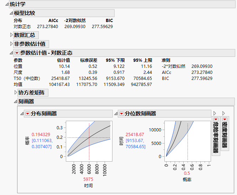Screen dimensions: 237x195
Task: Expand the 危险率刻画器 panel triangle
Action: pyautogui.click(x=215, y=113)
